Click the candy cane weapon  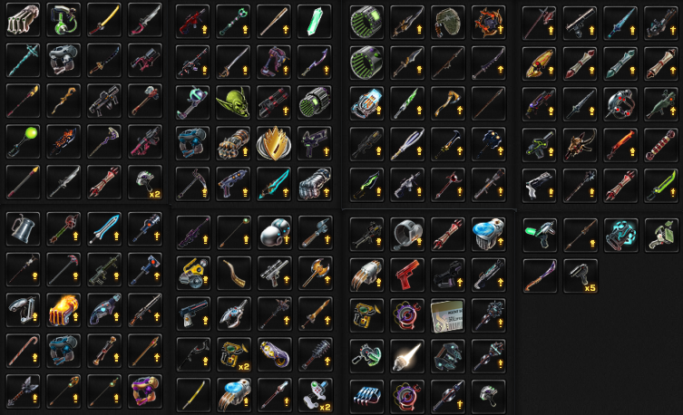pos(23,351)
